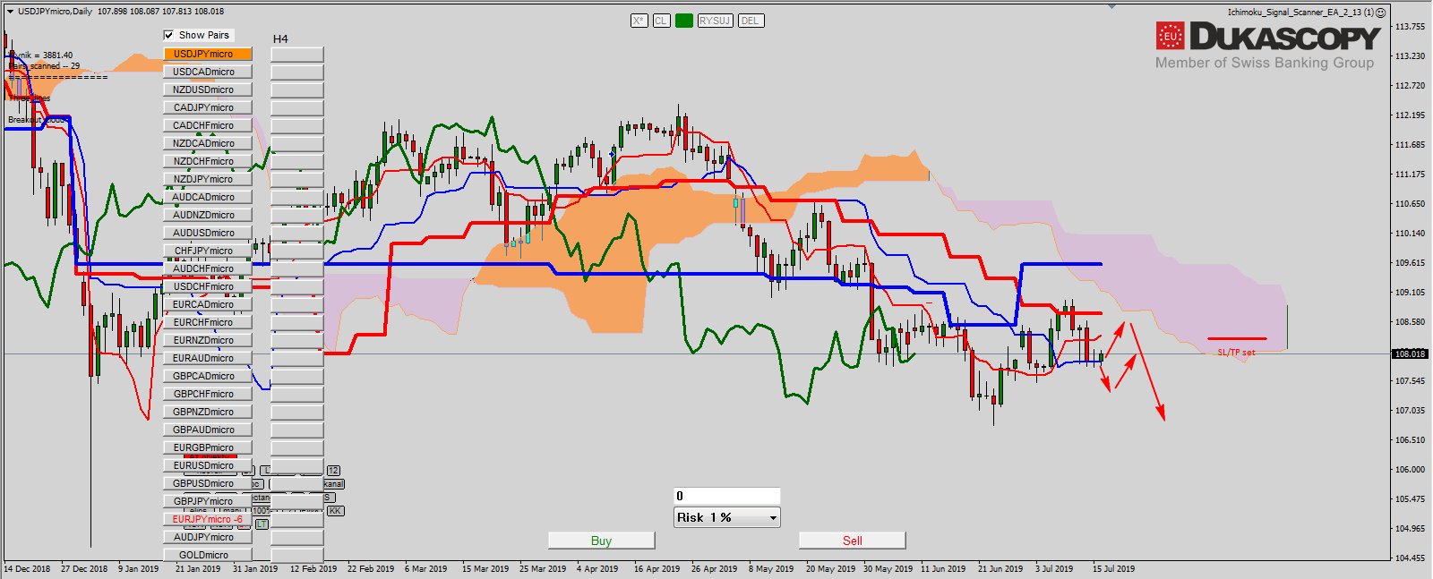Click the chart shift triangle marker at top
Viewport: 1433px width, 579px height.
[x=1112, y=6]
